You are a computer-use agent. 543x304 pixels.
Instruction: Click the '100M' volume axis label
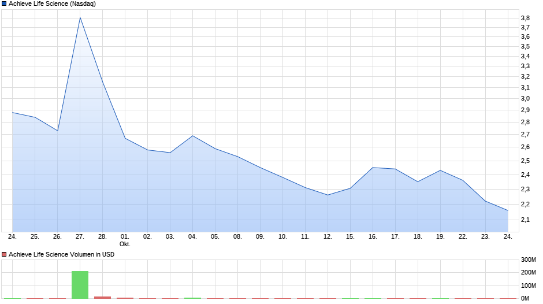point(529,286)
